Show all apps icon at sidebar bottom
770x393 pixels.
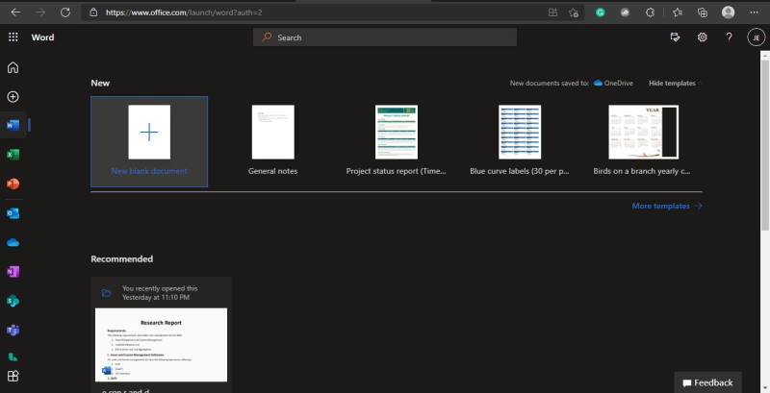click(x=13, y=376)
